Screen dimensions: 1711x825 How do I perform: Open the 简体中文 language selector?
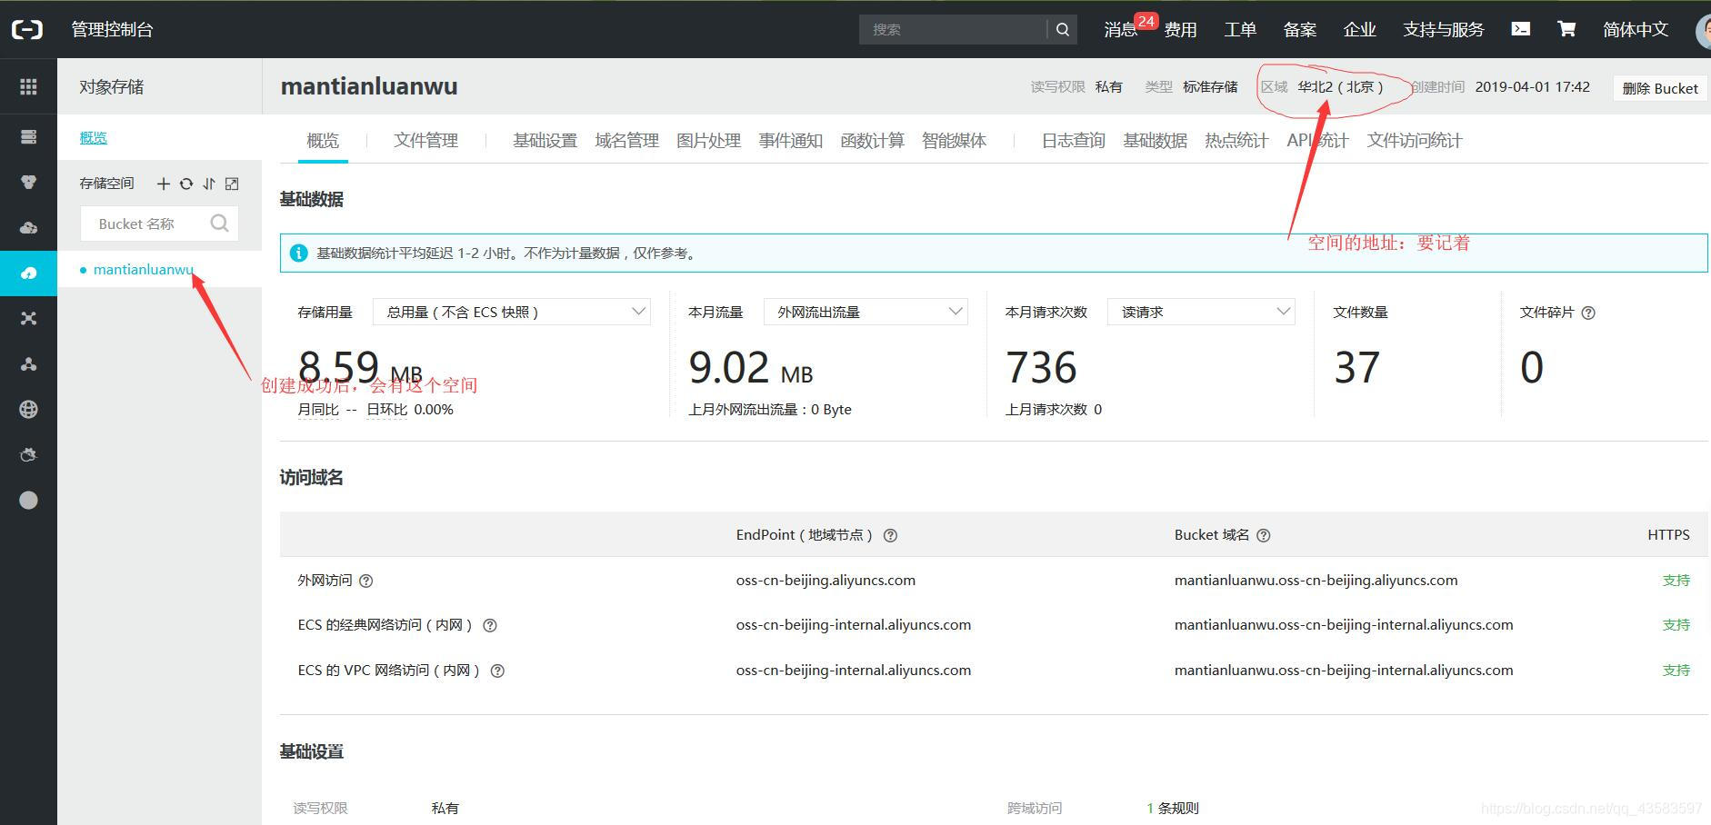point(1636,29)
